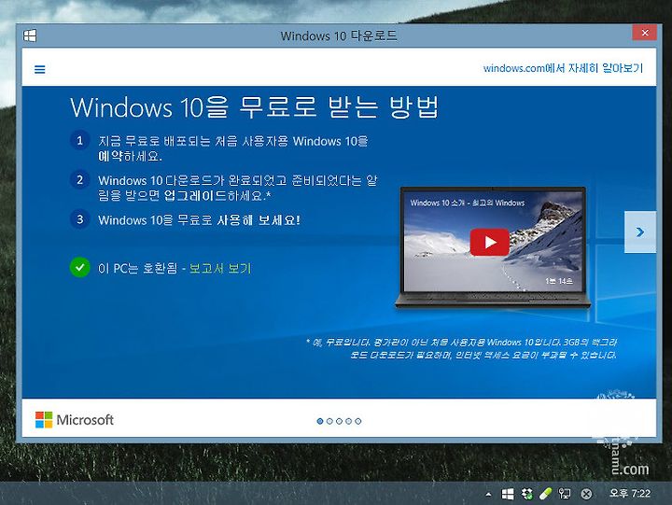Select the first page indicator dot
Image resolution: width=672 pixels, height=505 pixels.
pos(320,421)
